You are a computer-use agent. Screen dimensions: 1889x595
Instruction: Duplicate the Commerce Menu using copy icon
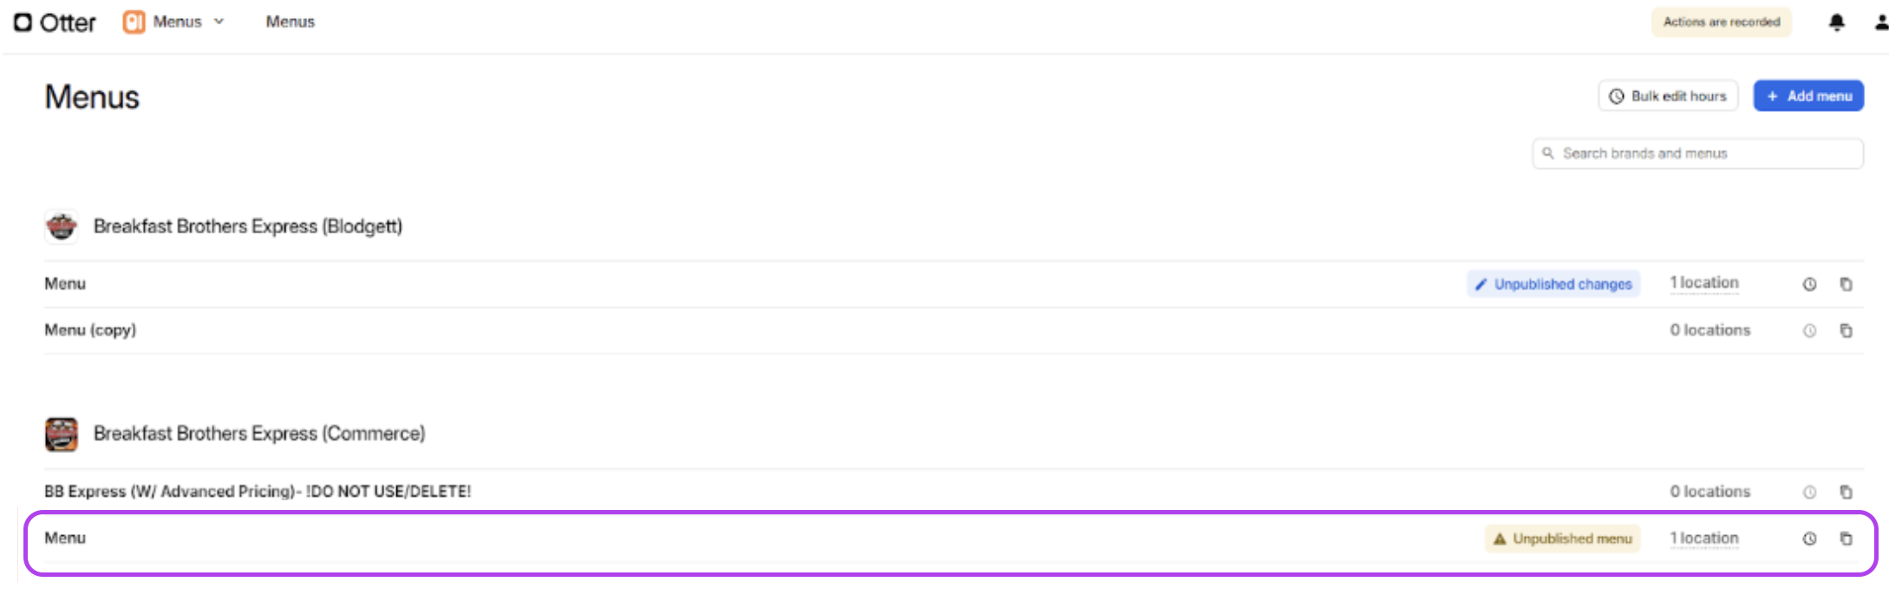point(1846,539)
